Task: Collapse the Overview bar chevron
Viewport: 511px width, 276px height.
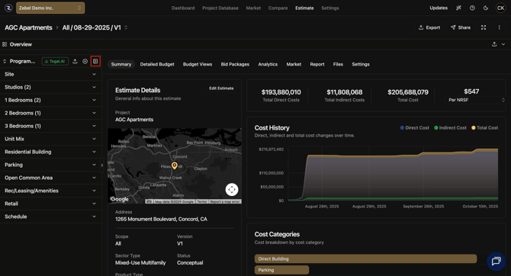Action: [x=503, y=44]
